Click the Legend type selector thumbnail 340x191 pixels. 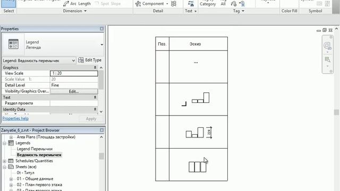13,44
